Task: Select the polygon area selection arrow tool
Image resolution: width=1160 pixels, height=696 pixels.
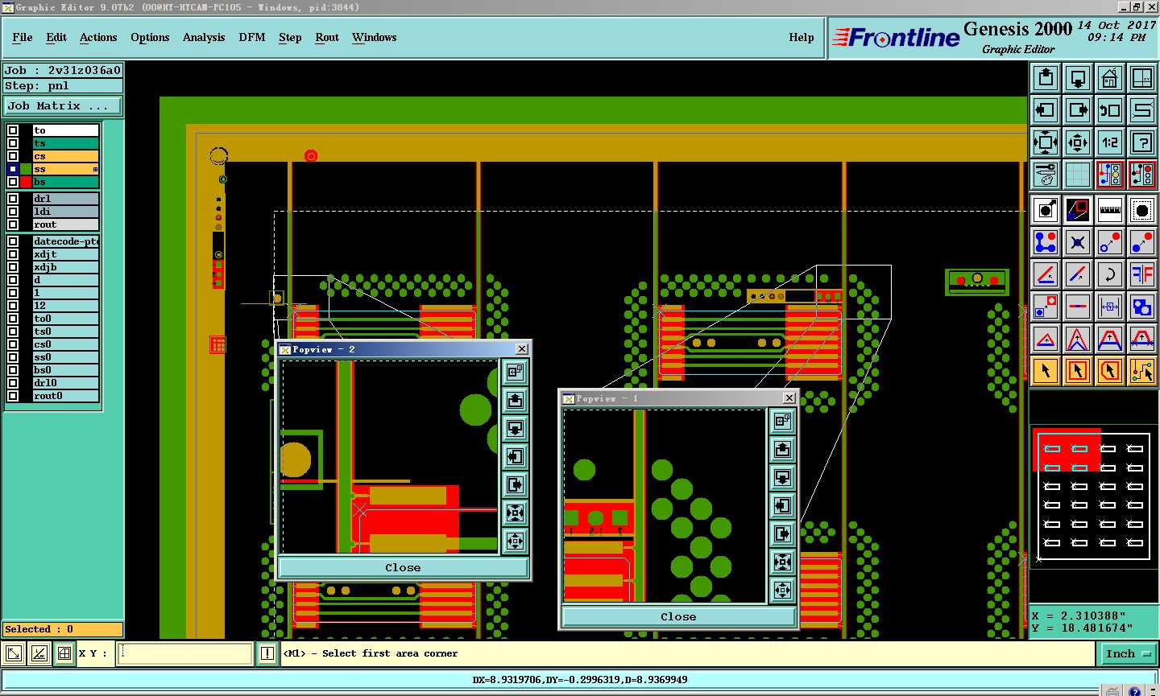Action: (x=1110, y=371)
